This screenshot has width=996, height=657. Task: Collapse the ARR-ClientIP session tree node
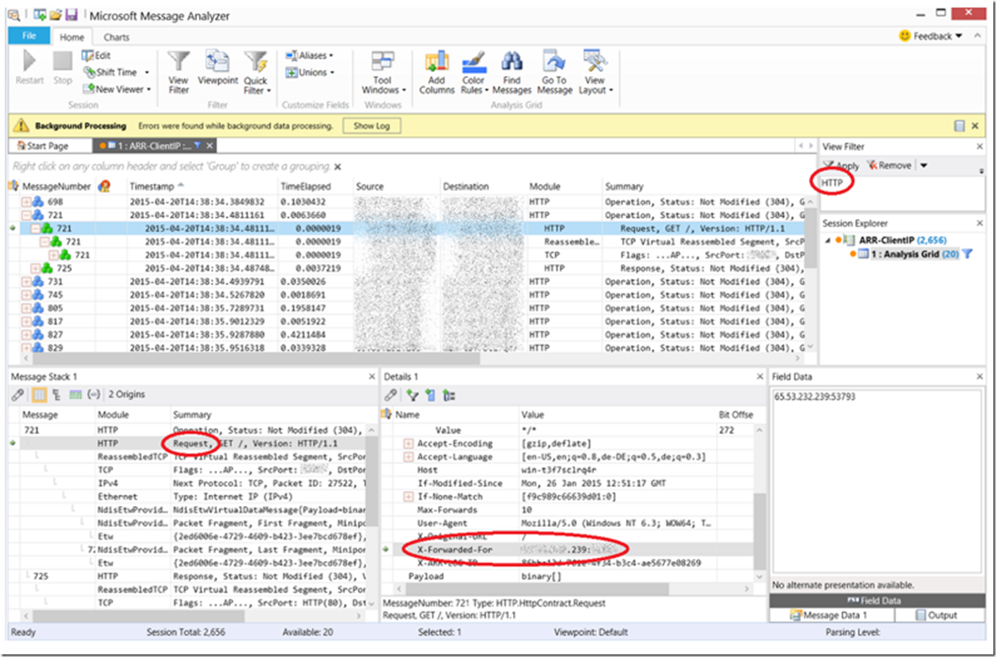tap(827, 241)
